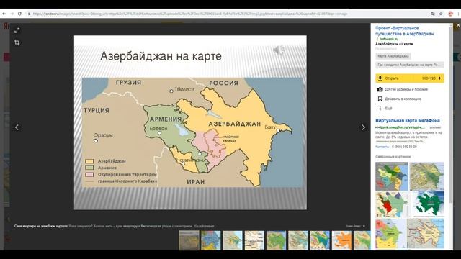Close the image viewer with the X

click(458, 26)
